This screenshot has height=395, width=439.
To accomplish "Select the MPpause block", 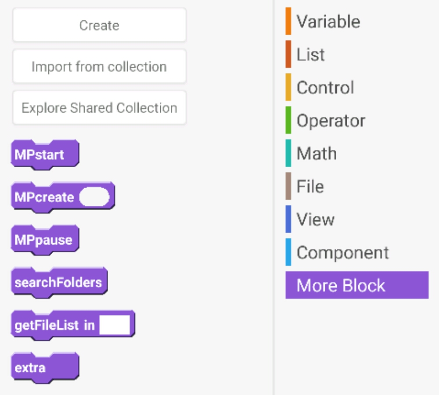I will coord(43,240).
